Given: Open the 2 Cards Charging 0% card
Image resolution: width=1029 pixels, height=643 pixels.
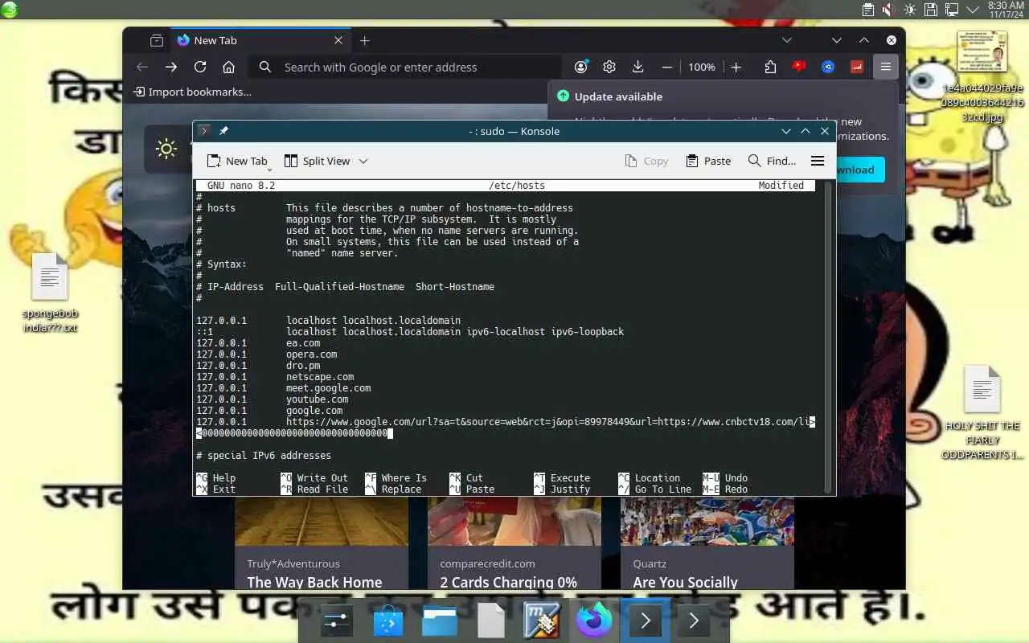Looking at the screenshot, I should (x=514, y=544).
